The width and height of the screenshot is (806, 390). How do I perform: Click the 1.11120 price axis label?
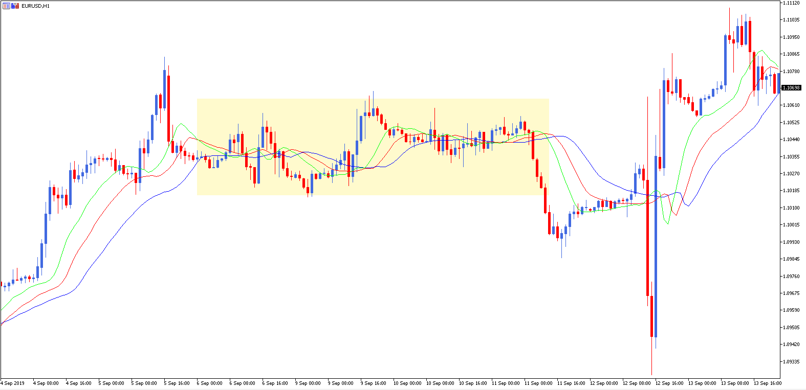click(791, 3)
